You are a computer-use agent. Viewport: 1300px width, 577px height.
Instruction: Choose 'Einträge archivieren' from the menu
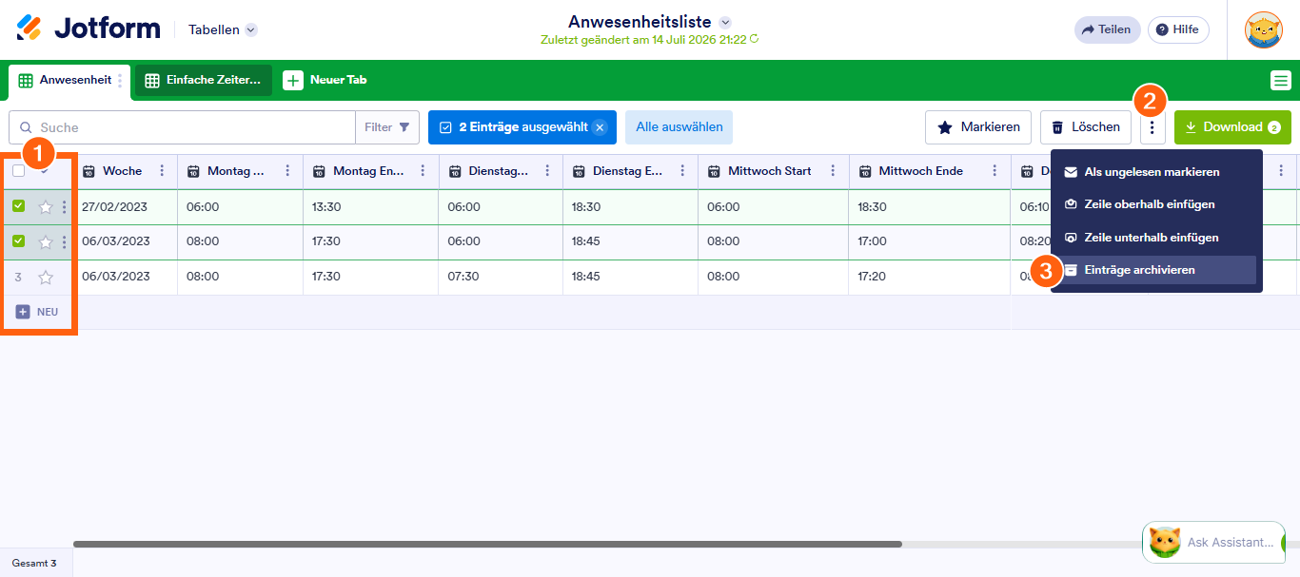click(x=1153, y=270)
